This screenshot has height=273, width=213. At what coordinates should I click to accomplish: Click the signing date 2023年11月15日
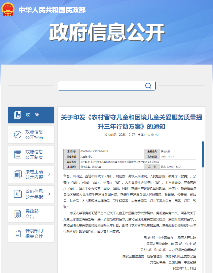(x=184, y=268)
